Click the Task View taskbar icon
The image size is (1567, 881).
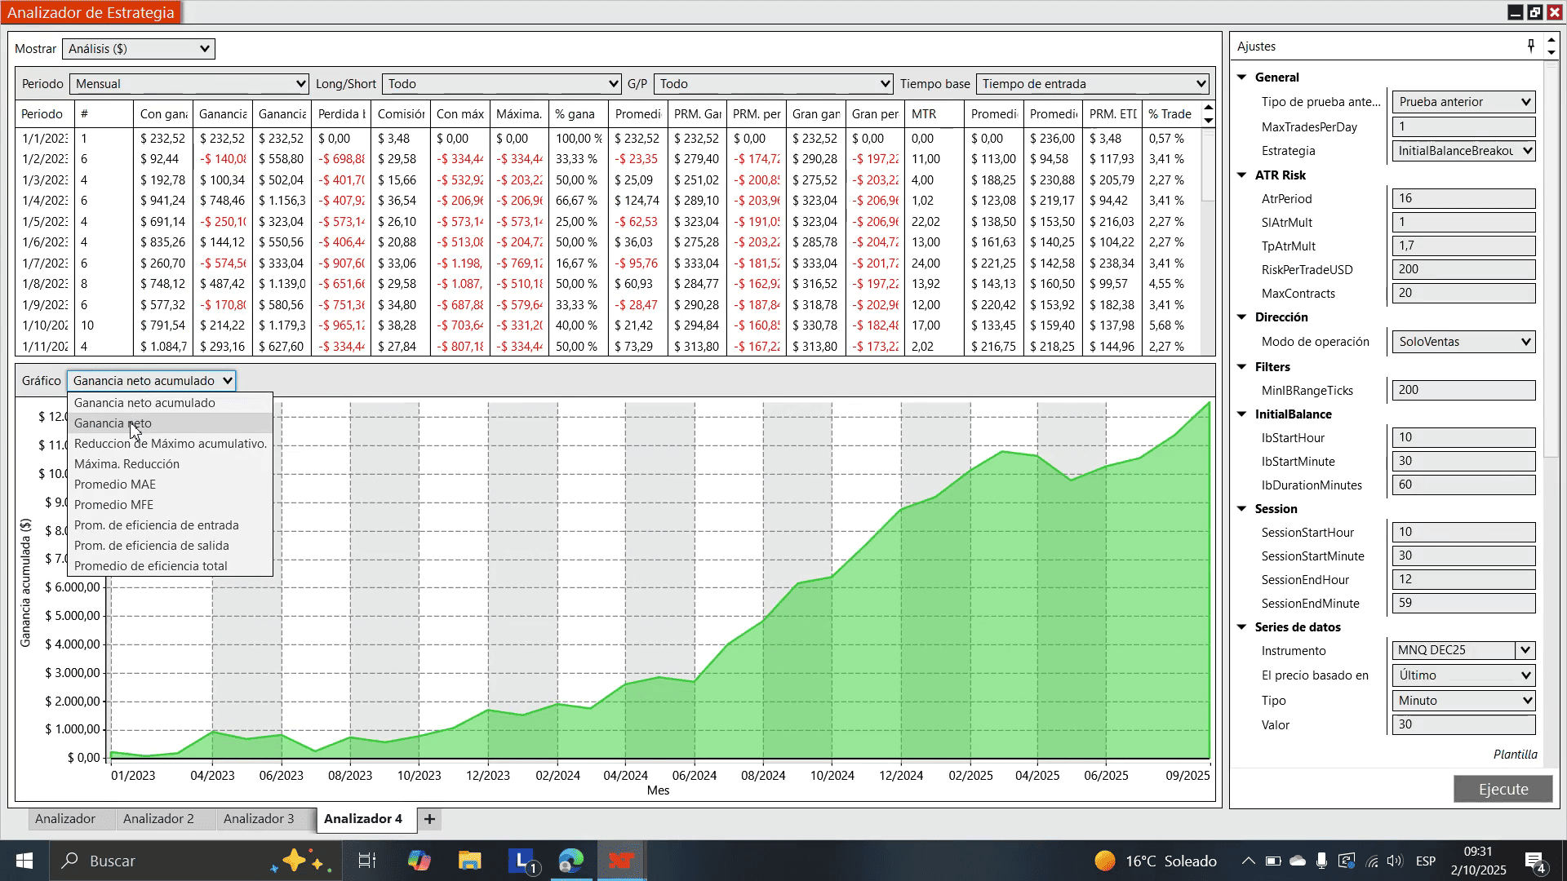(366, 861)
